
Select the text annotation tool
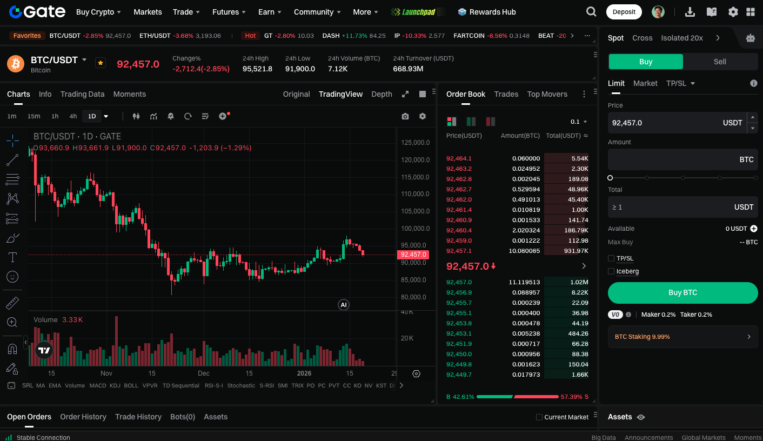click(x=12, y=257)
